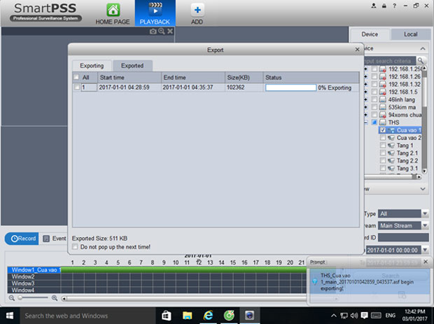
Task: Click the digital zoom magnifier icon
Action: click(x=162, y=31)
